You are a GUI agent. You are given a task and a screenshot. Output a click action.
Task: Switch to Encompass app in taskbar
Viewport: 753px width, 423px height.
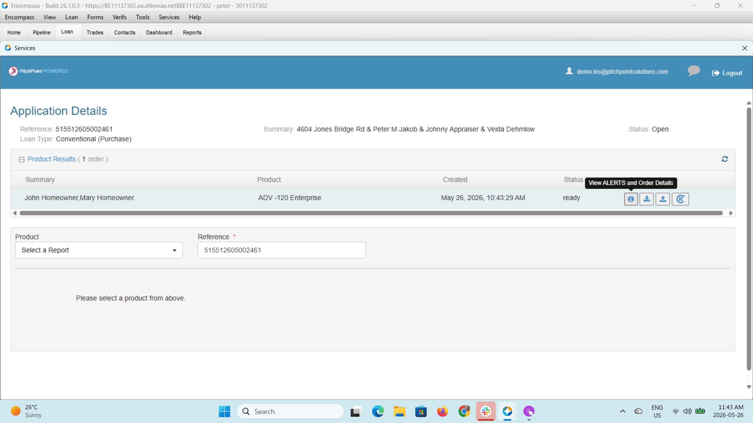507,411
